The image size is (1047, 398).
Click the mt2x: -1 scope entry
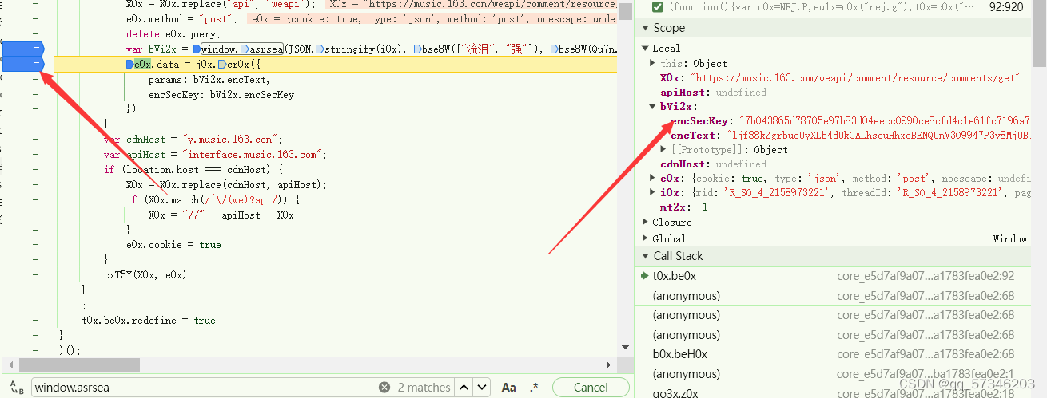tap(684, 207)
